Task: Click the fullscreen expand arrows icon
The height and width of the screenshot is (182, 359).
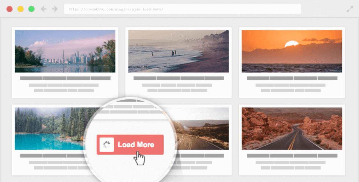Action: [x=350, y=9]
